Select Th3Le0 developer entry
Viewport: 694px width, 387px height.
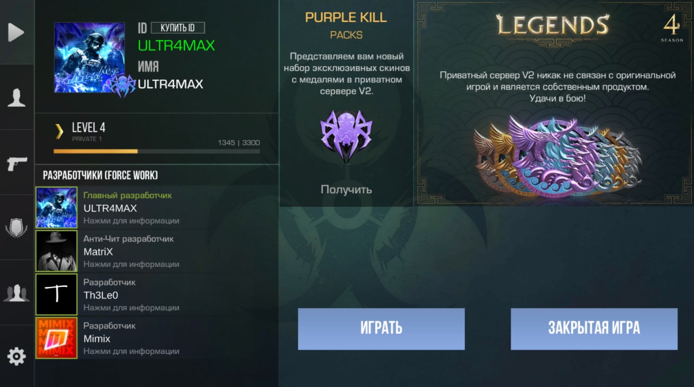click(157, 294)
